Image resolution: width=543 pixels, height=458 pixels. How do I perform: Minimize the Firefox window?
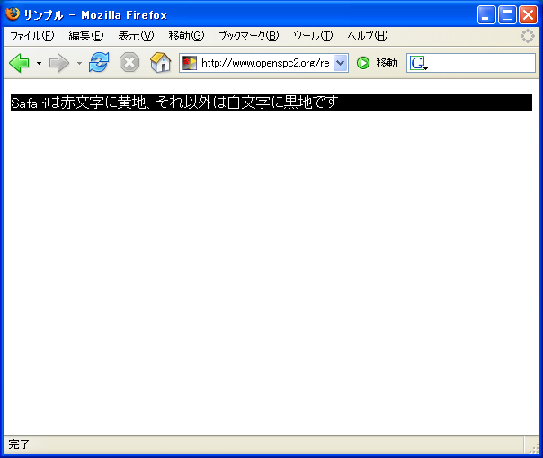point(486,15)
